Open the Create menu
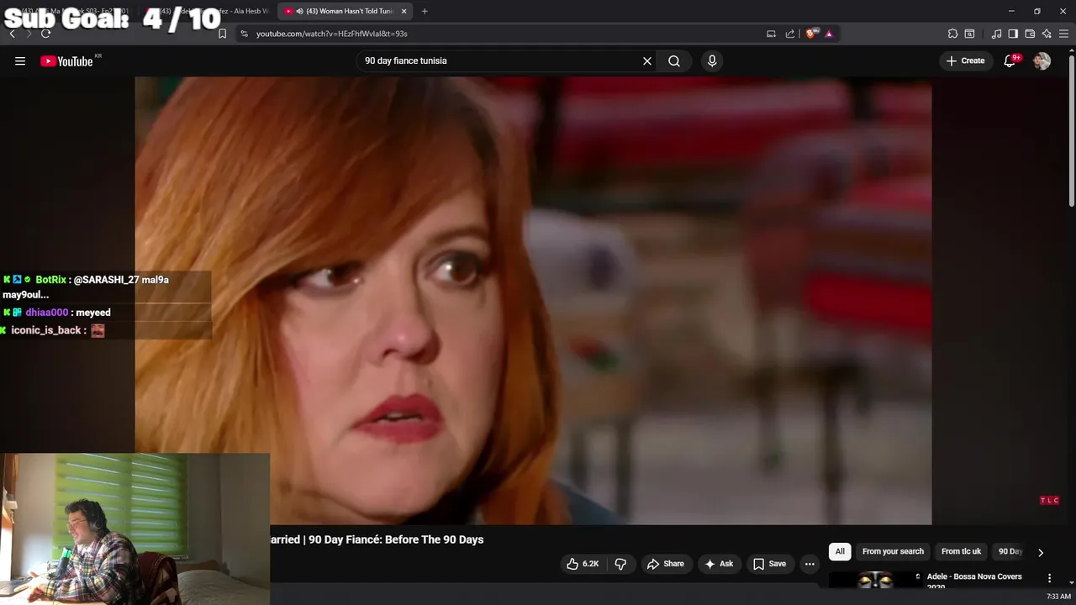 (x=965, y=60)
